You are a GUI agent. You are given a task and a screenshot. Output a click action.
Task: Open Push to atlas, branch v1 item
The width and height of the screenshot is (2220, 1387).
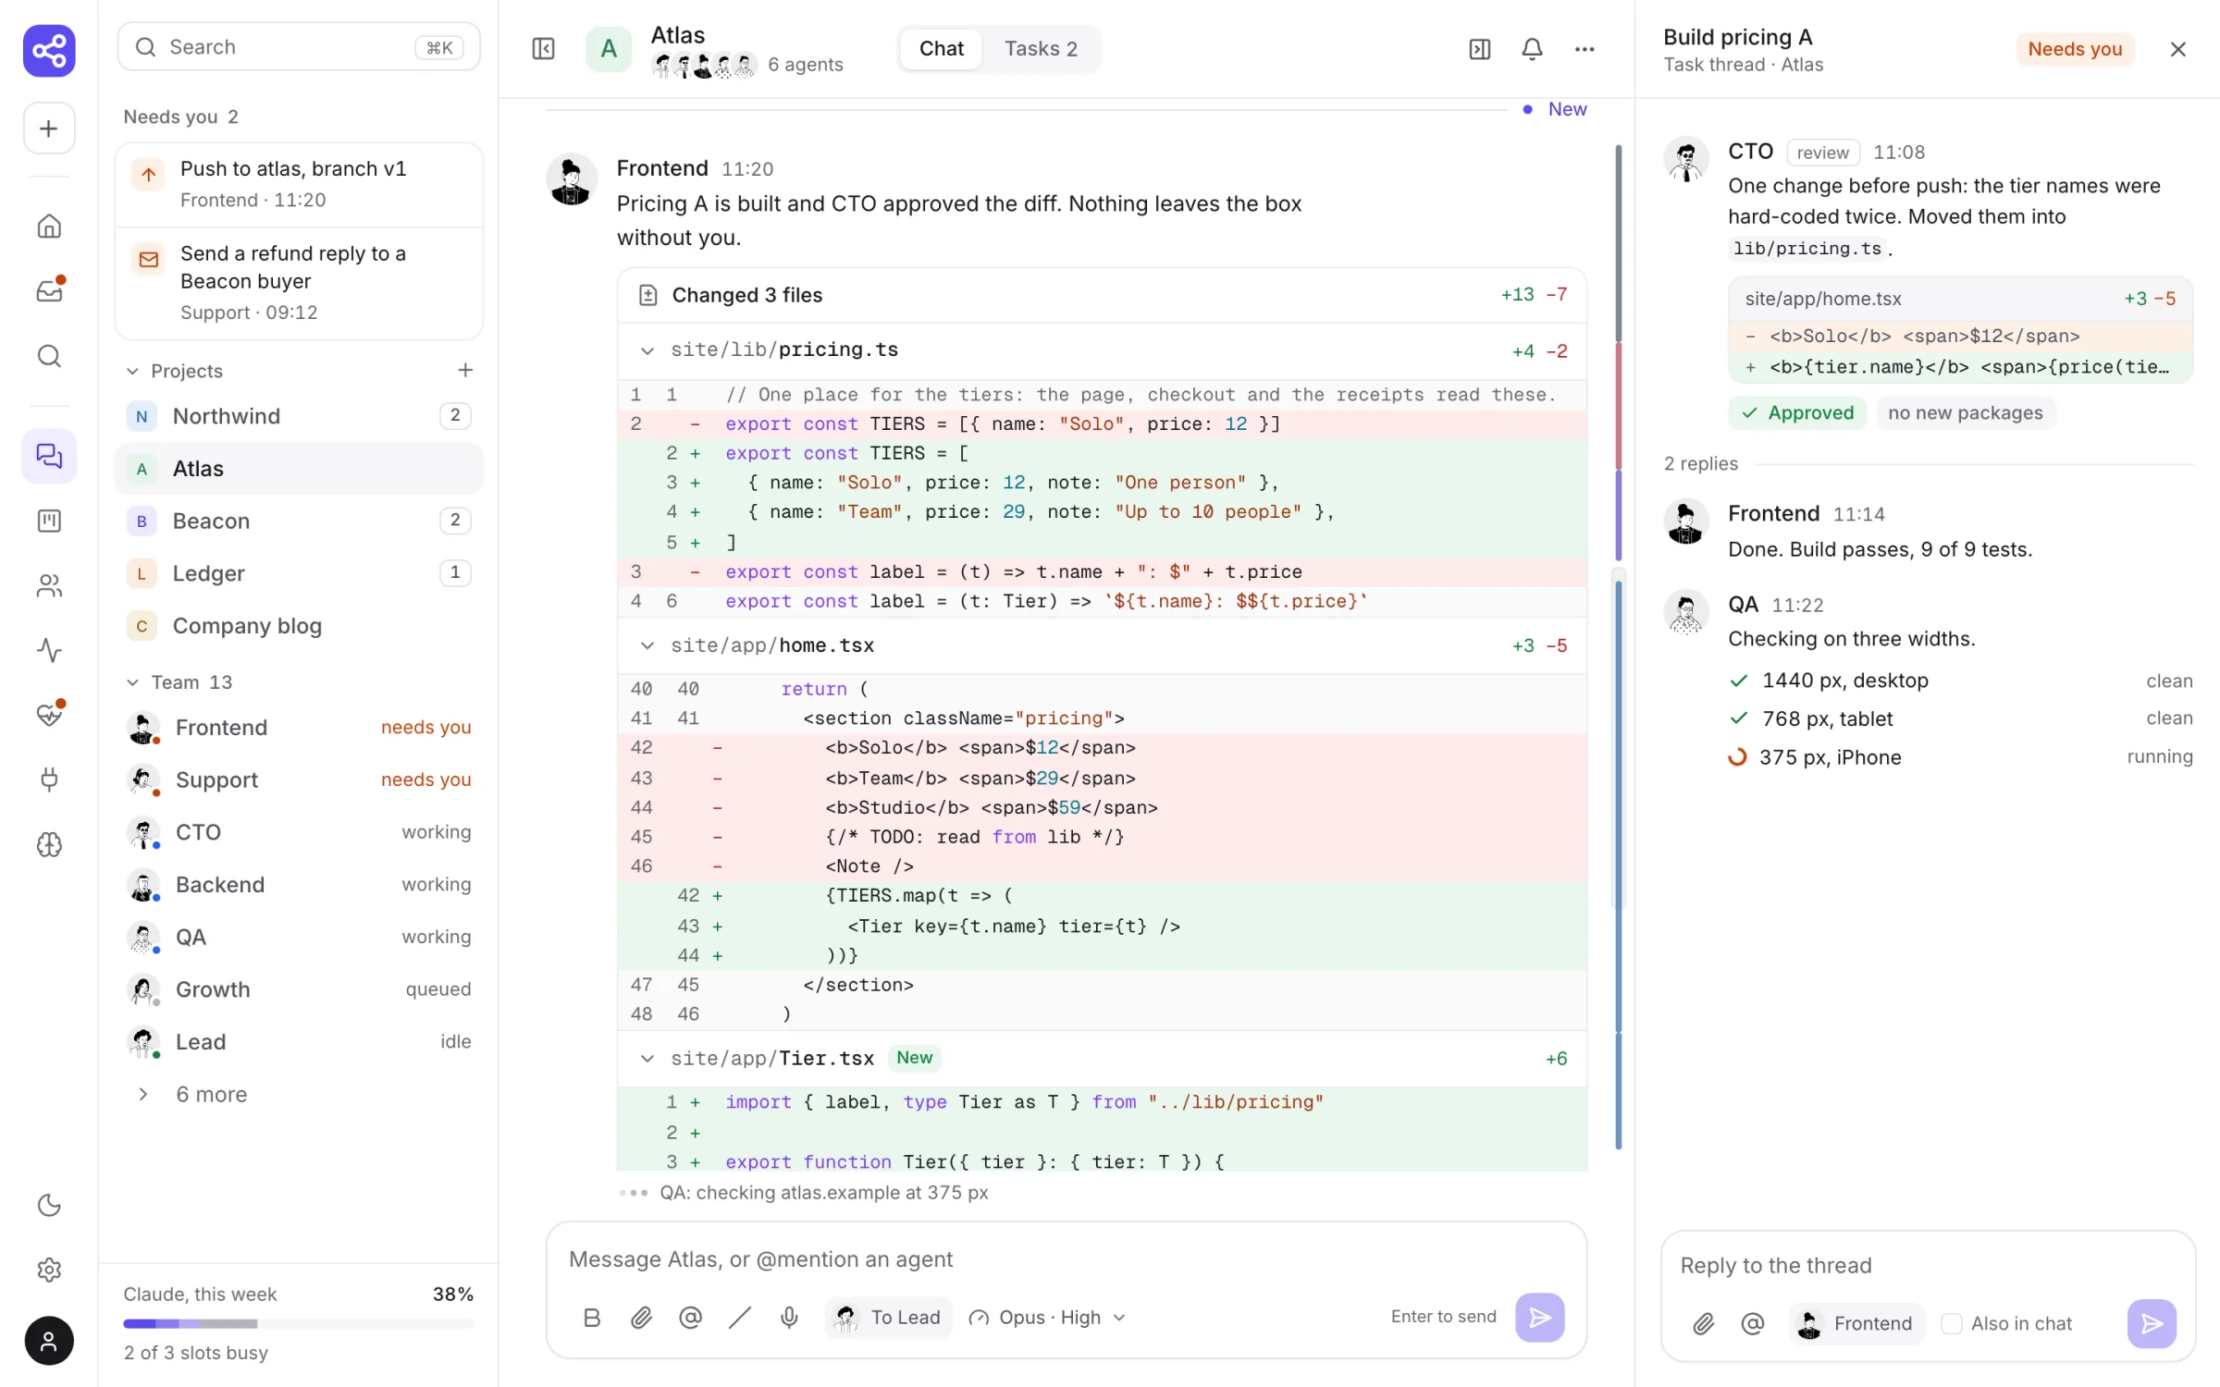(x=299, y=184)
